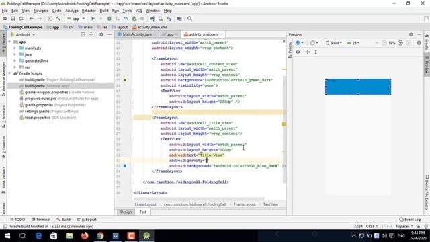
Task: Click the holo_green_dark gutter color swatch
Action: (125, 80)
